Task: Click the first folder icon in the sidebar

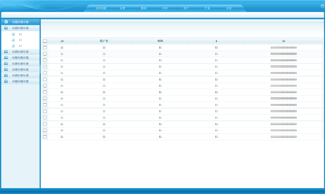Action: pyautogui.click(x=6, y=28)
